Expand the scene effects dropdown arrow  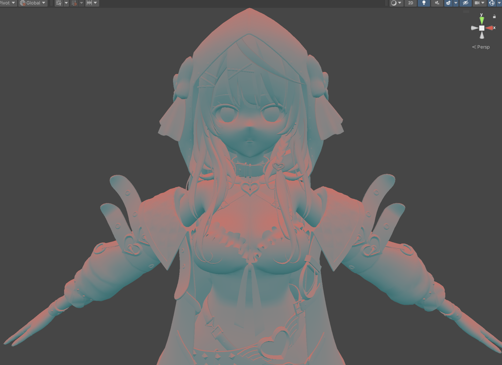(x=456, y=3)
